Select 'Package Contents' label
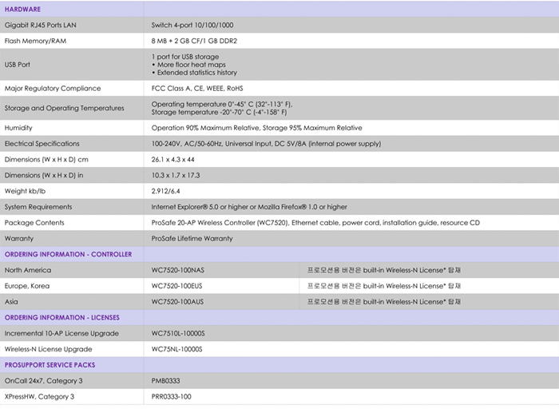This screenshot has height=409, width=559. 34,223
